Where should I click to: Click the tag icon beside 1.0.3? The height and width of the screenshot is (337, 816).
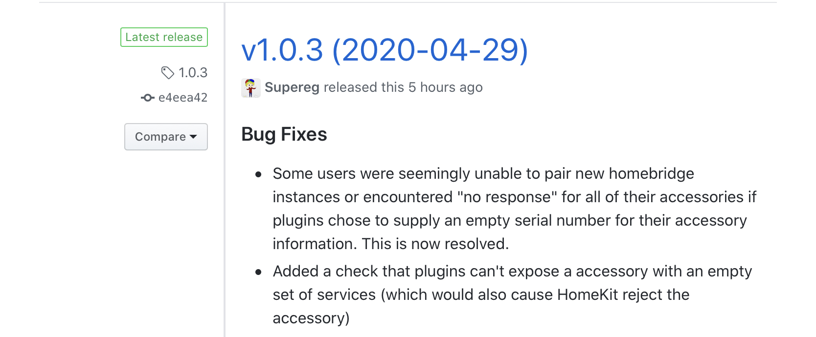tap(167, 73)
